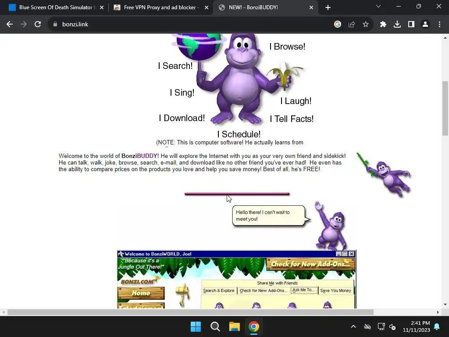Click the Check for New Add-Ons banner
This screenshot has width=449, height=337.
(x=310, y=264)
